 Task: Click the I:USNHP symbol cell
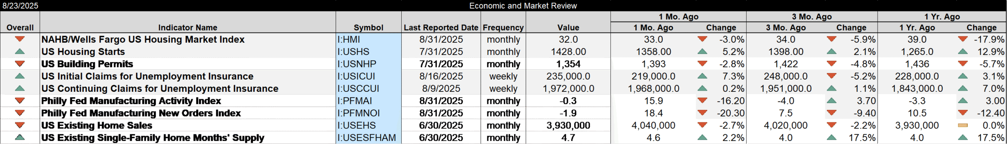(369, 64)
